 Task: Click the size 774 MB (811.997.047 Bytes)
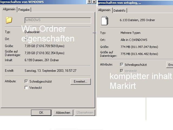point(139,47)
